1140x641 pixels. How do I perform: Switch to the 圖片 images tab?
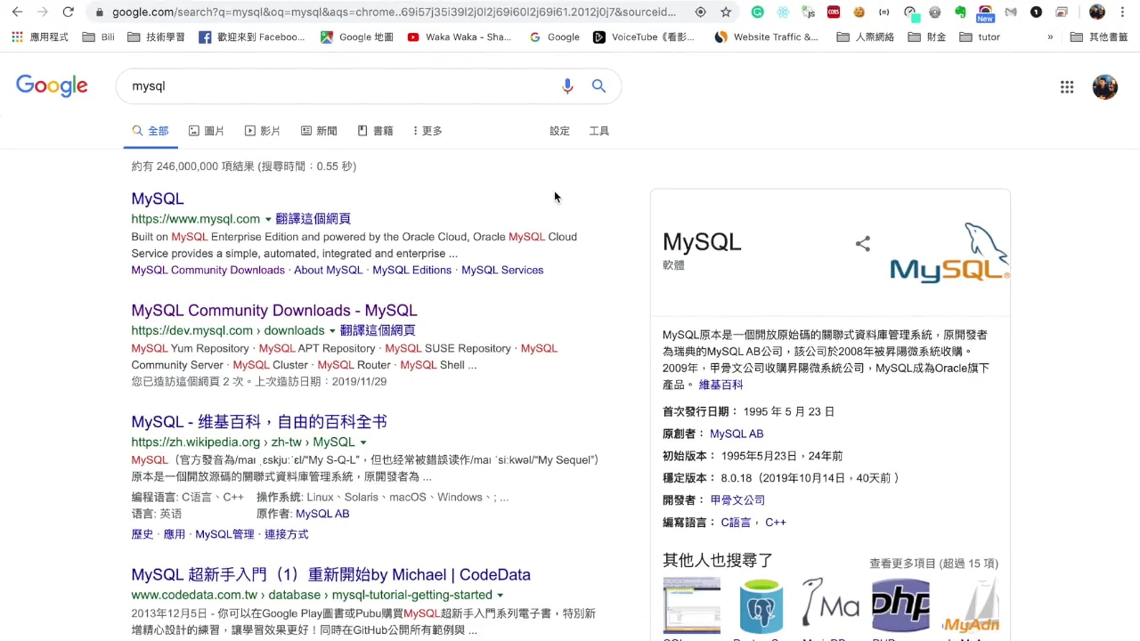[206, 131]
